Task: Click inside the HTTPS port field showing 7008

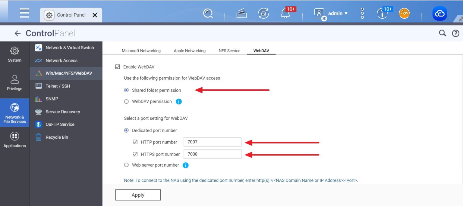Action: (x=212, y=154)
